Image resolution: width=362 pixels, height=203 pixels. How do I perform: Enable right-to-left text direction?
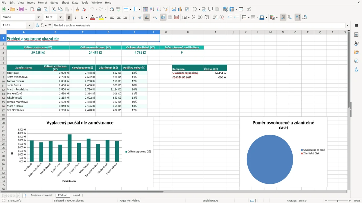290,17
